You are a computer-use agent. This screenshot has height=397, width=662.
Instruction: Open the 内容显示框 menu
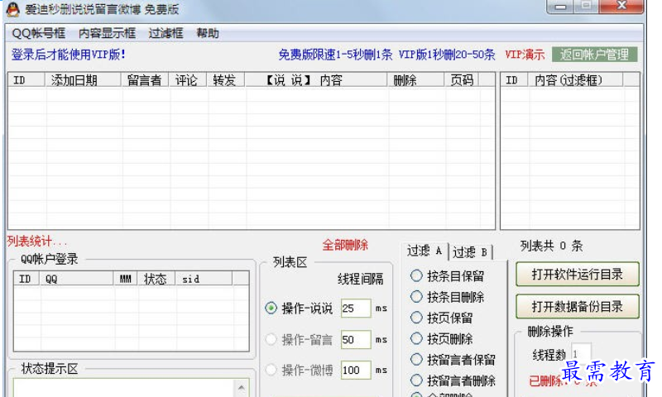pos(107,33)
